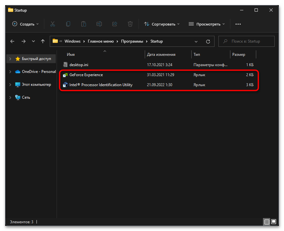Go up one folder level arrow
The width and height of the screenshot is (284, 231).
point(43,41)
